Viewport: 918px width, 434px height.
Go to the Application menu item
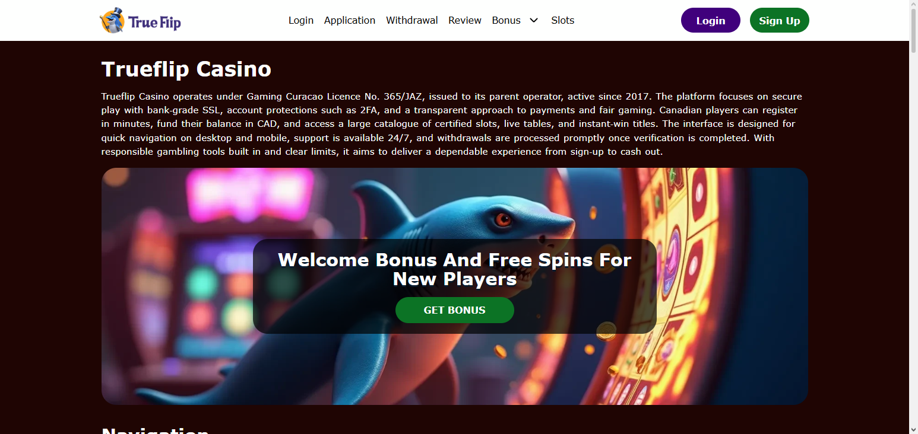[350, 20]
